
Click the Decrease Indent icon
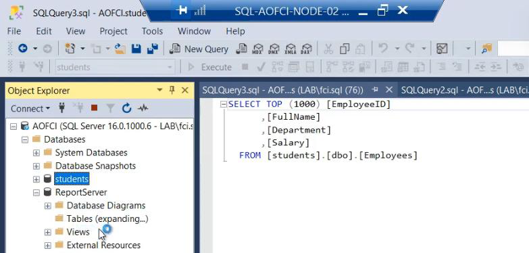click(x=480, y=67)
